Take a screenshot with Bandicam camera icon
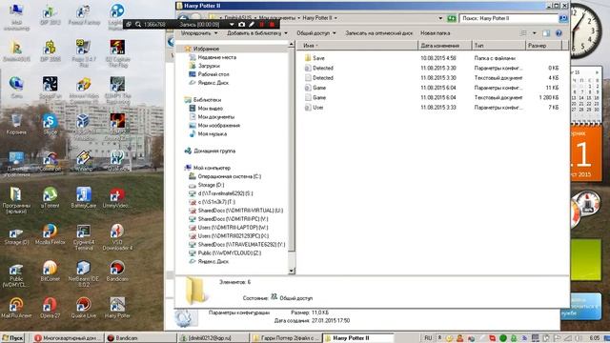This screenshot has width=610, height=343. click(x=241, y=24)
